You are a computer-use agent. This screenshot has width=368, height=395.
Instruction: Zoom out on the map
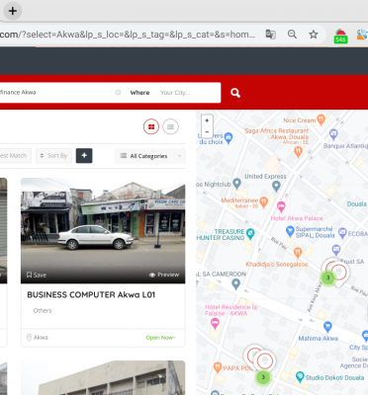coord(207,132)
